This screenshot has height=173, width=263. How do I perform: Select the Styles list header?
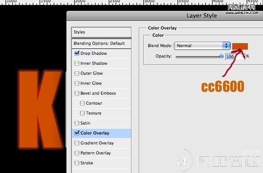tap(101, 32)
